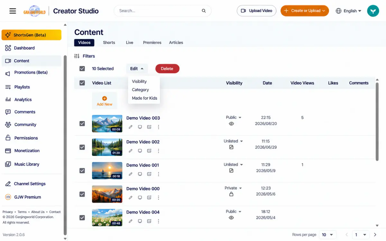Uncheck Demo Video 000 checkbox
The image size is (386, 241).
coord(82,194)
